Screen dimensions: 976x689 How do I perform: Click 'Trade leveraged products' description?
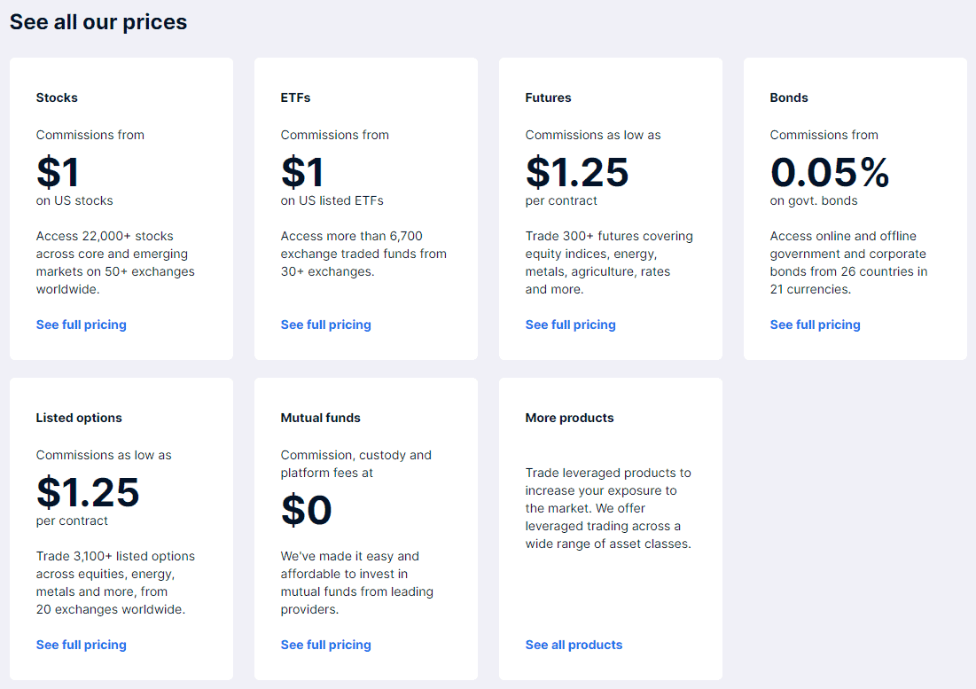coord(608,508)
